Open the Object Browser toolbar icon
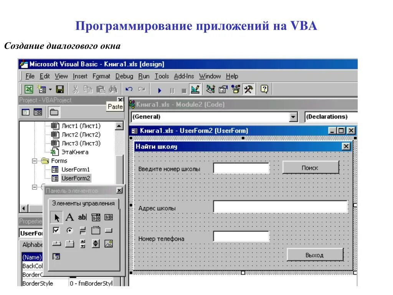The image size is (393, 295). (235, 89)
